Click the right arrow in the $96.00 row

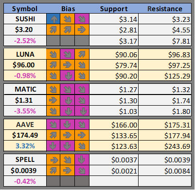pyautogui.click(x=67, y=65)
